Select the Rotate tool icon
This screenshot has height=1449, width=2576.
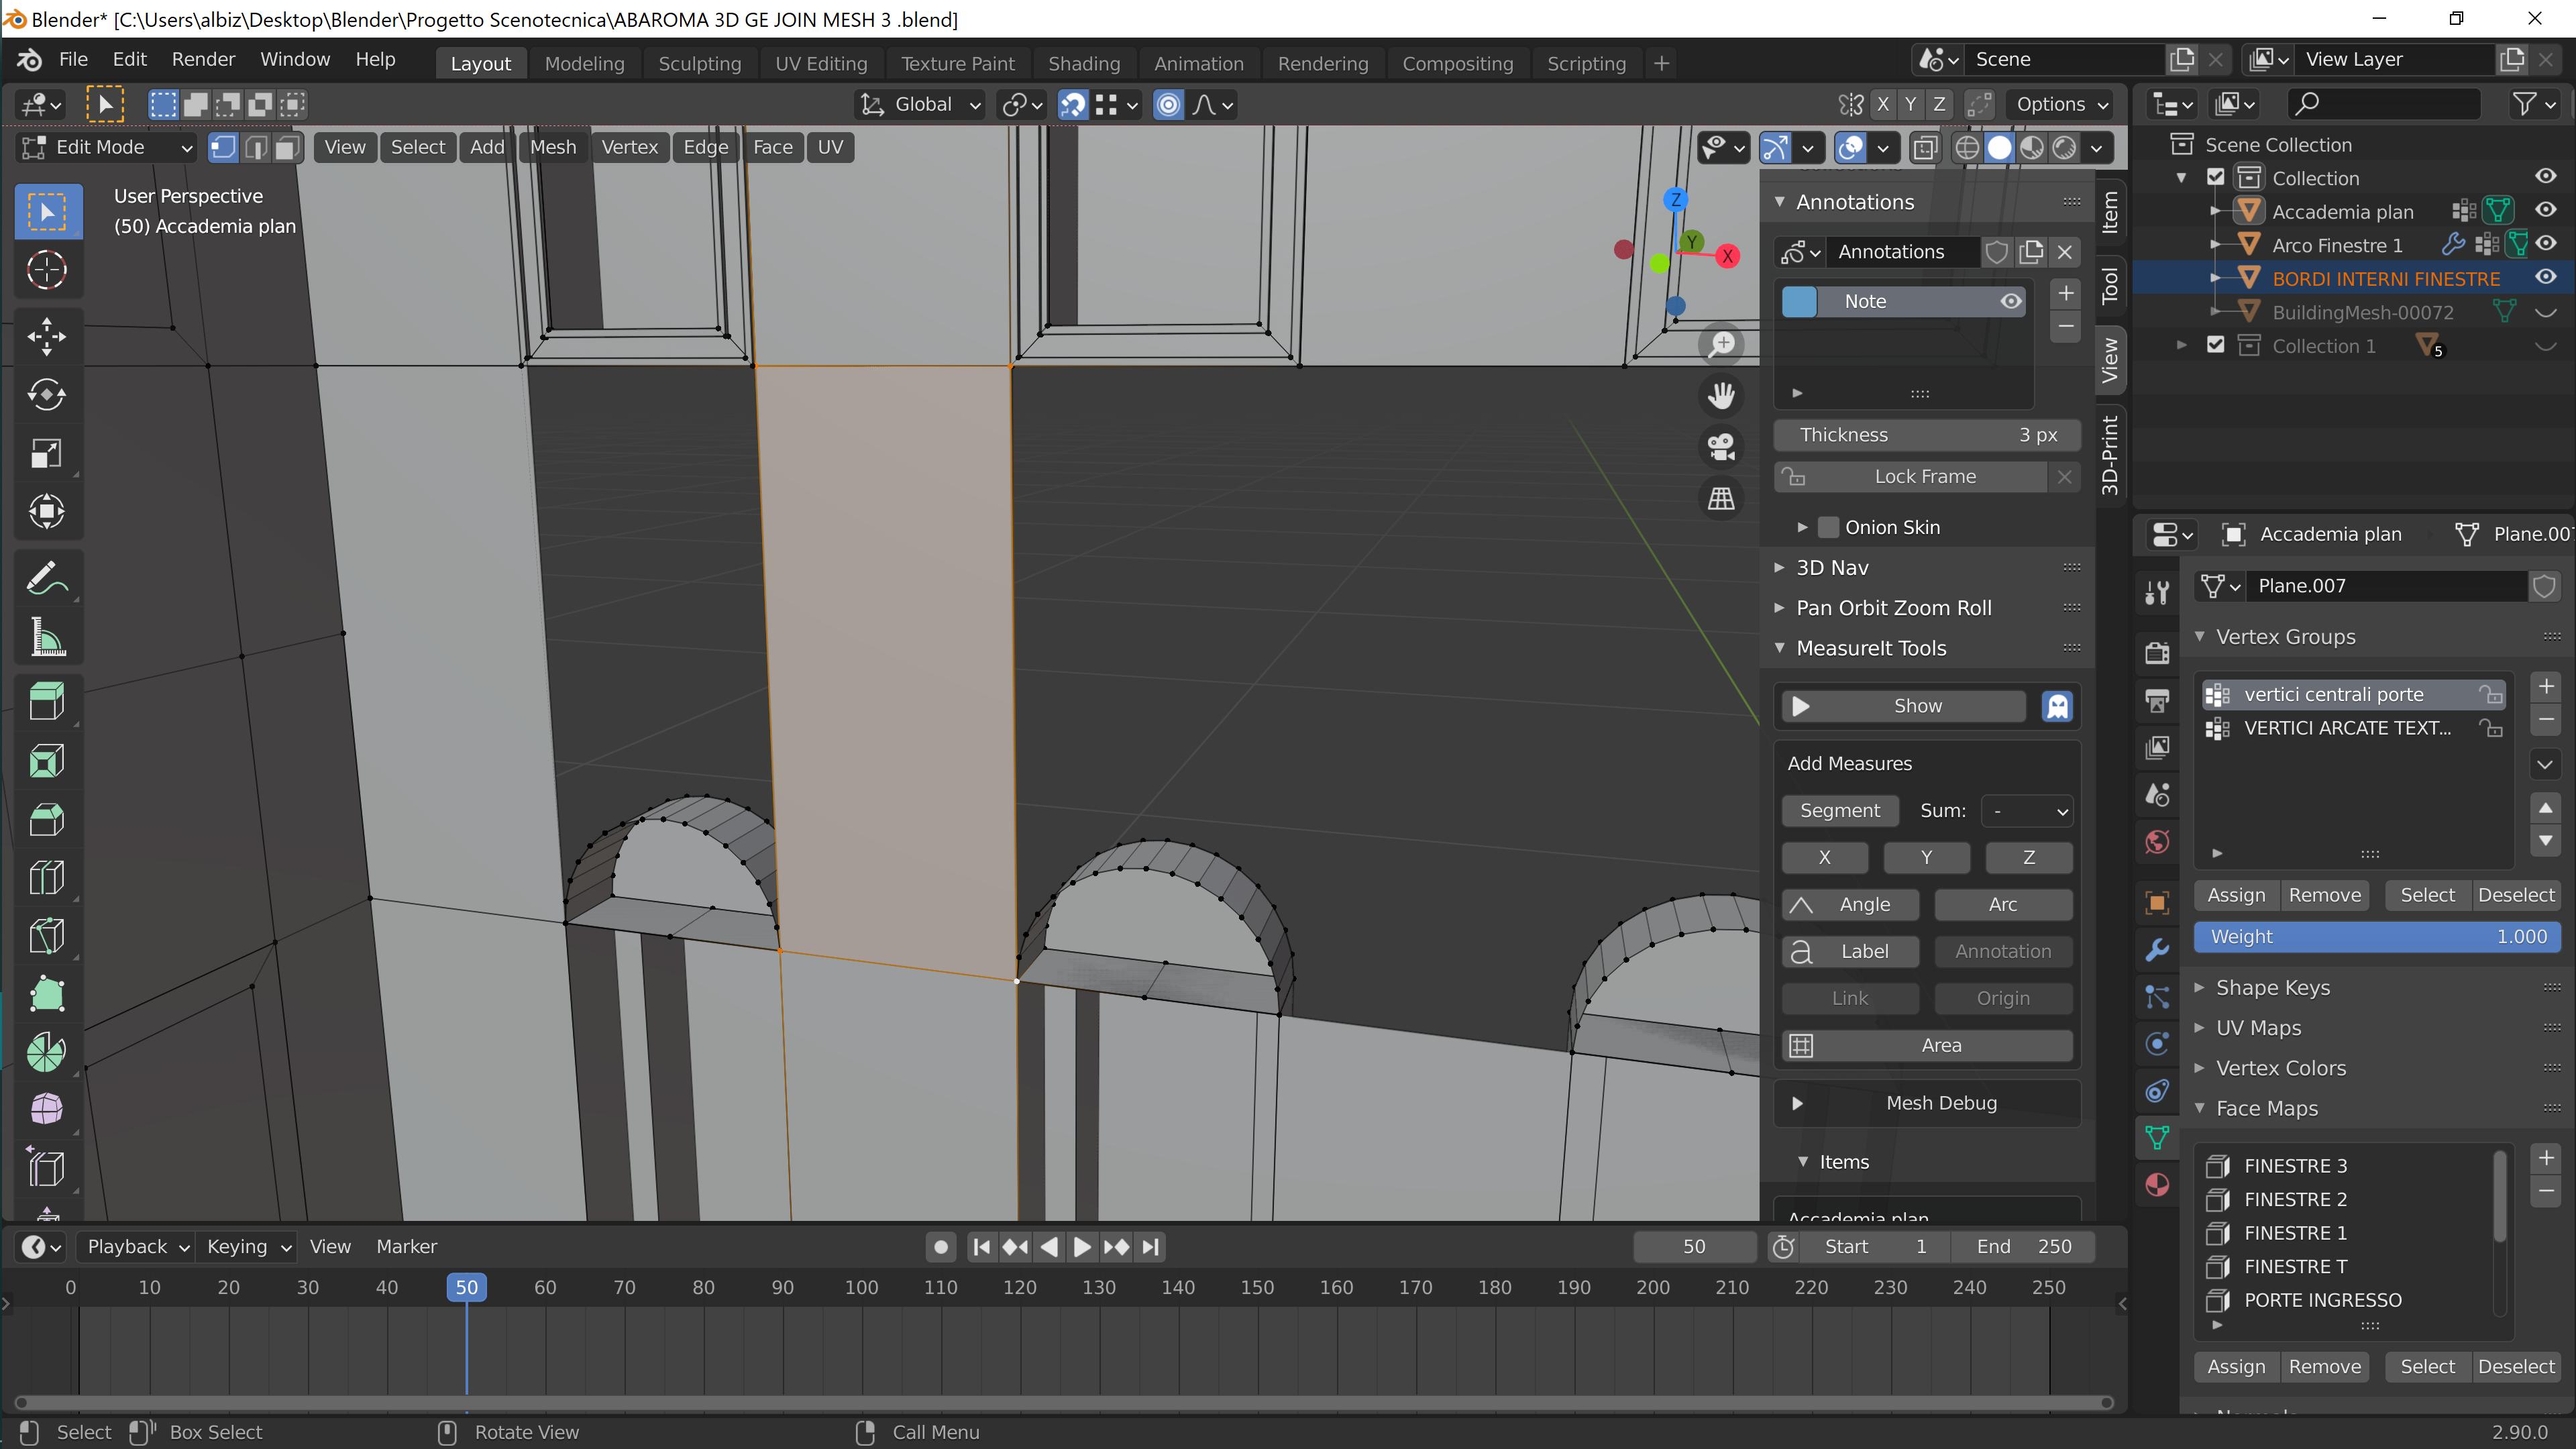tap(46, 392)
